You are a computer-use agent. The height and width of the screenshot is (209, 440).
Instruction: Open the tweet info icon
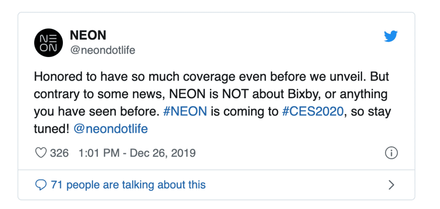tap(391, 153)
